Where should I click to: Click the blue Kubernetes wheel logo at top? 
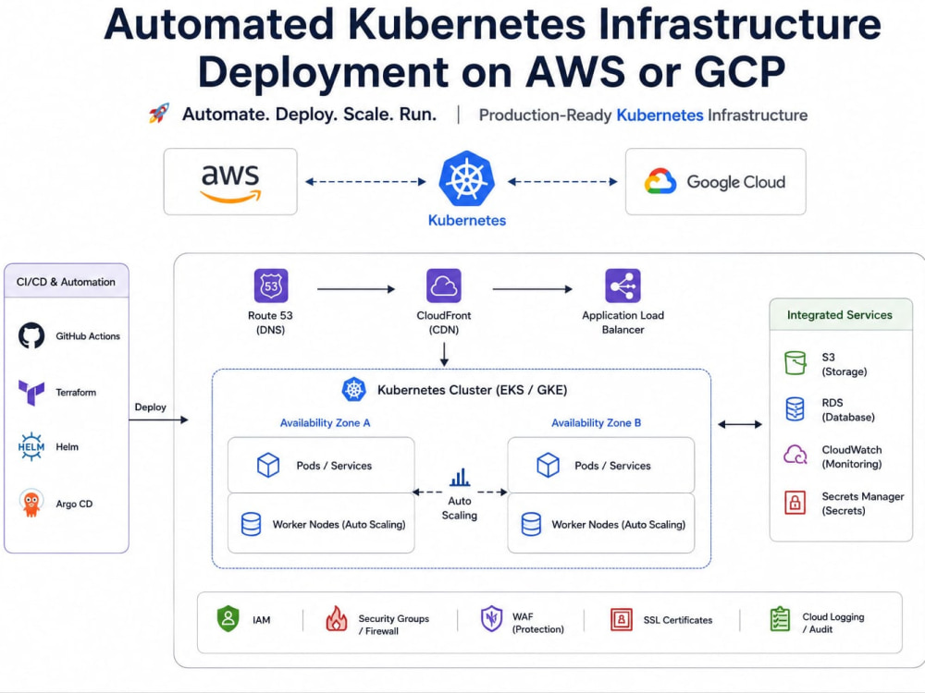tap(466, 178)
